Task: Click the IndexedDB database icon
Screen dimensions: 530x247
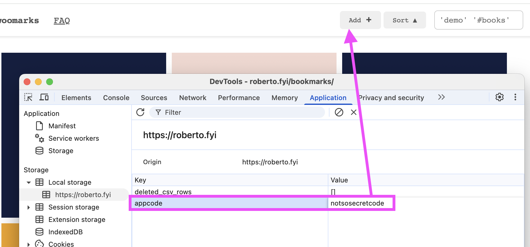Action: pyautogui.click(x=39, y=232)
